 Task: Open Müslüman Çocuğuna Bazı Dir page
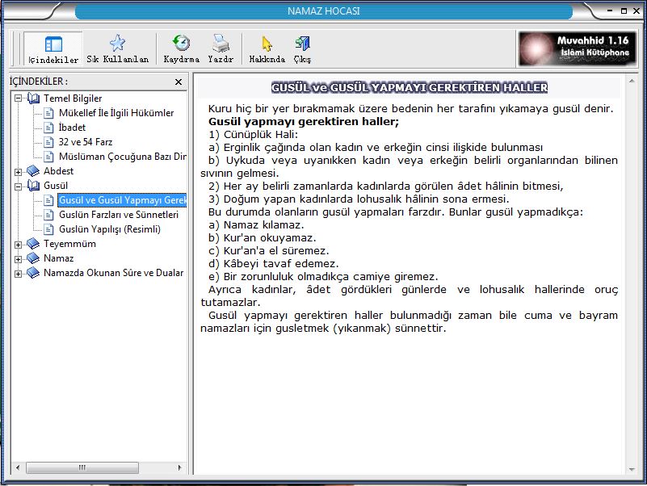point(123,157)
